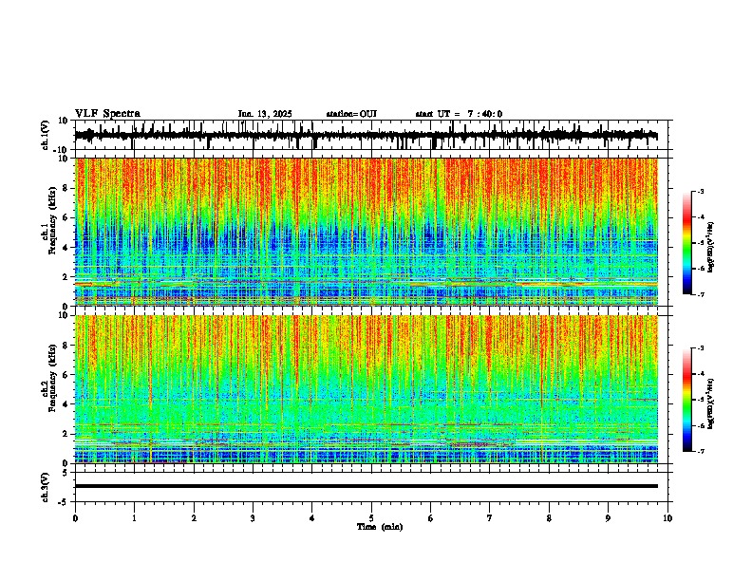This screenshot has width=752, height=581.
Task: Select the date label "Jan. 13, 2025"
Action: coord(265,114)
